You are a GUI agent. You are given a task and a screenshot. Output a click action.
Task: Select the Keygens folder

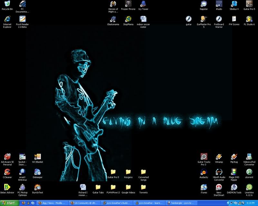pos(128,172)
